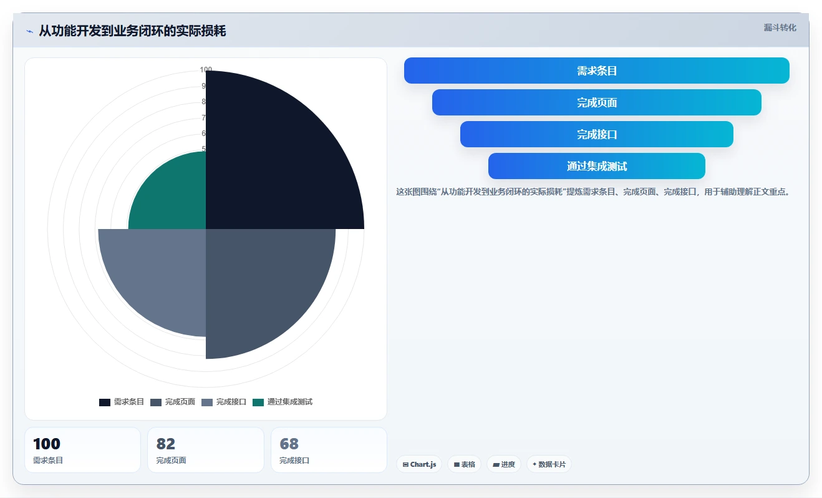Screen dimensions: 822x498
Task: Click the title 从功能开发到业务闭环的实际损耗
Action: coord(132,31)
